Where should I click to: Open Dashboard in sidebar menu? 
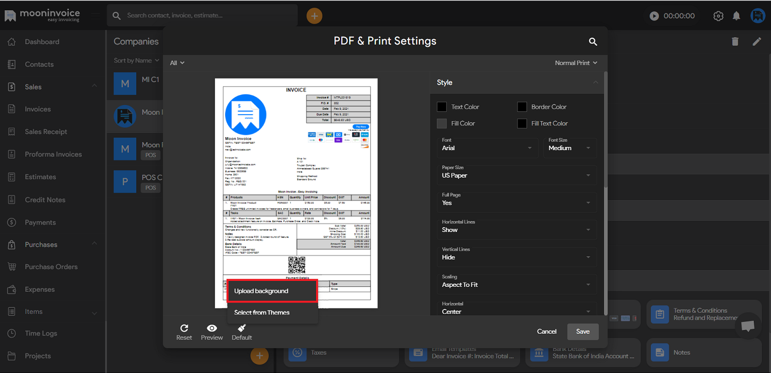42,42
